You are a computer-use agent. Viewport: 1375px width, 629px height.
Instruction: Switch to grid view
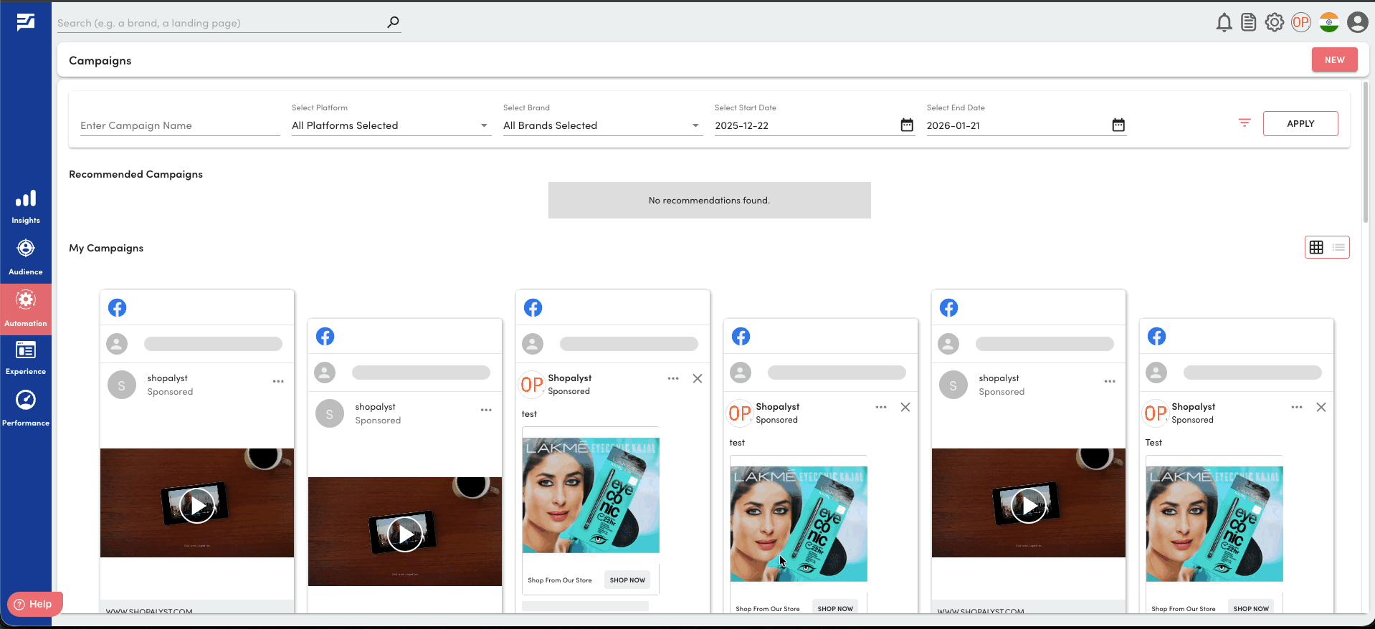point(1316,247)
